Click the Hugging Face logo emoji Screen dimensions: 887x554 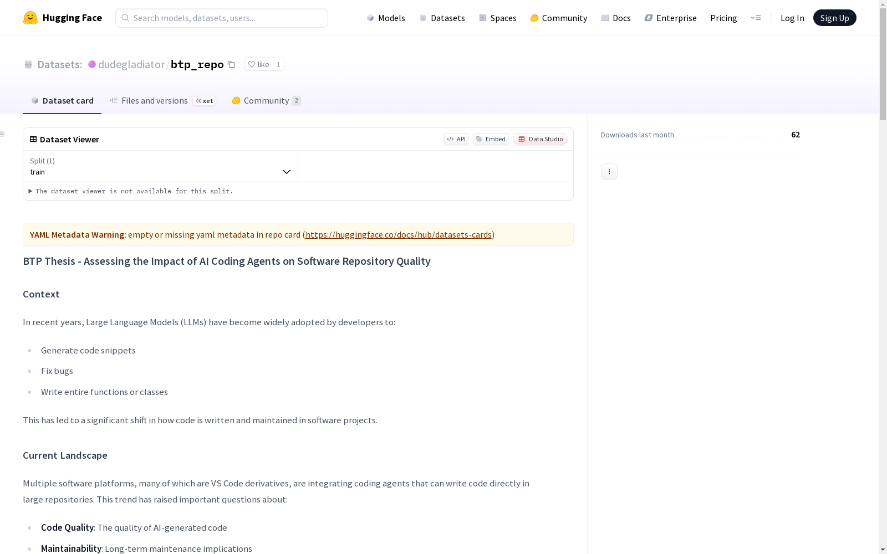tap(30, 18)
